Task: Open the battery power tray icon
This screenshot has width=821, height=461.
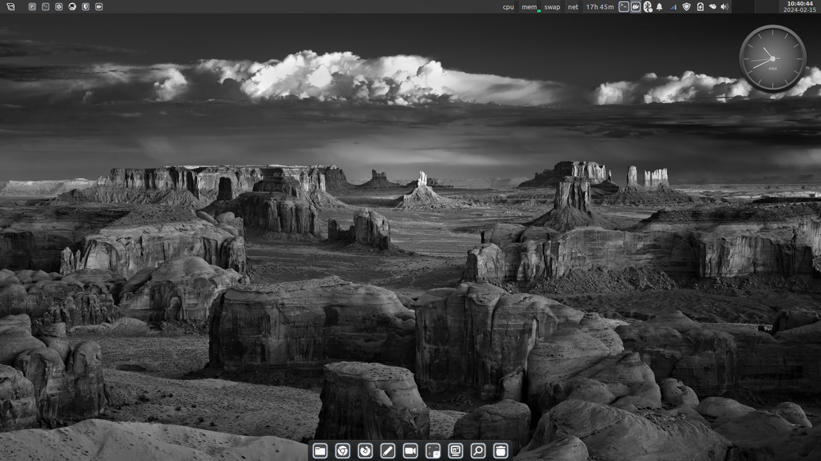Action: 700,6
